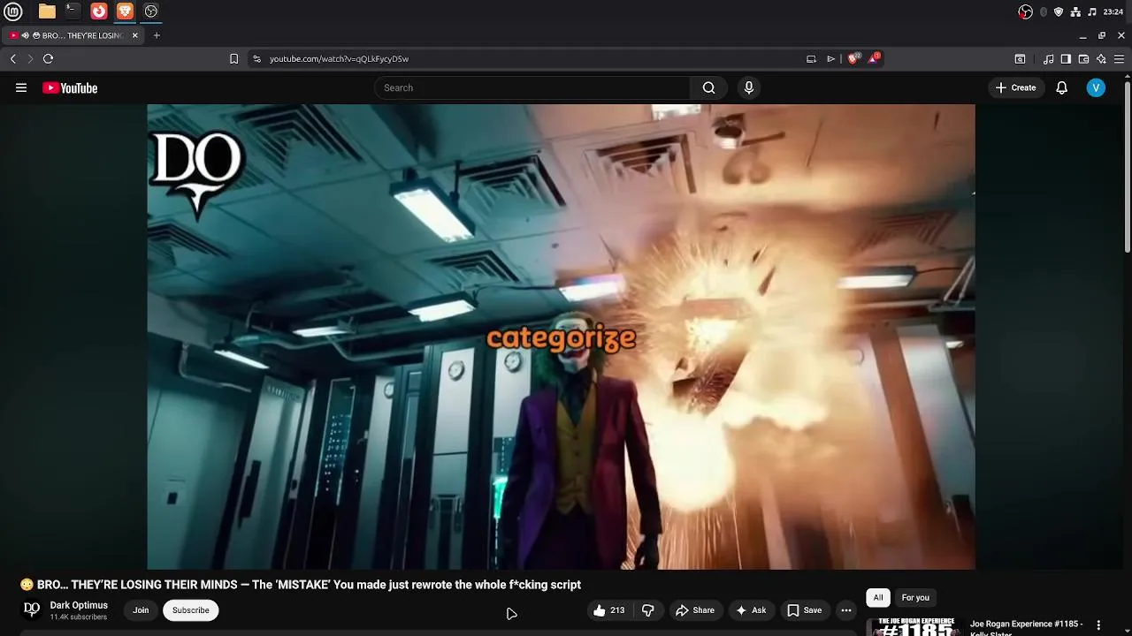The image size is (1132, 636).
Task: Open the Files folder launcher in panel
Action: point(47,11)
